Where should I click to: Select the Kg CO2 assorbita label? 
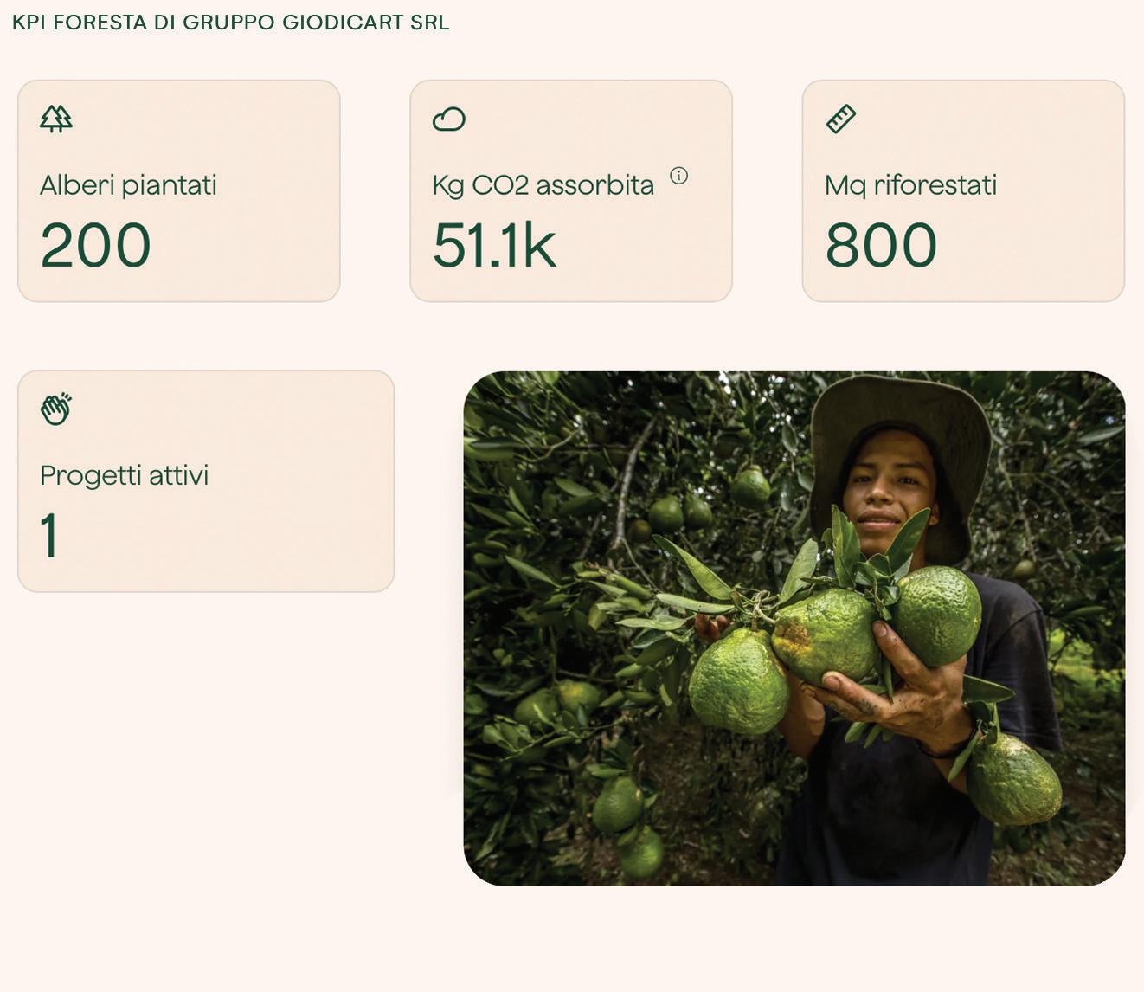(543, 185)
